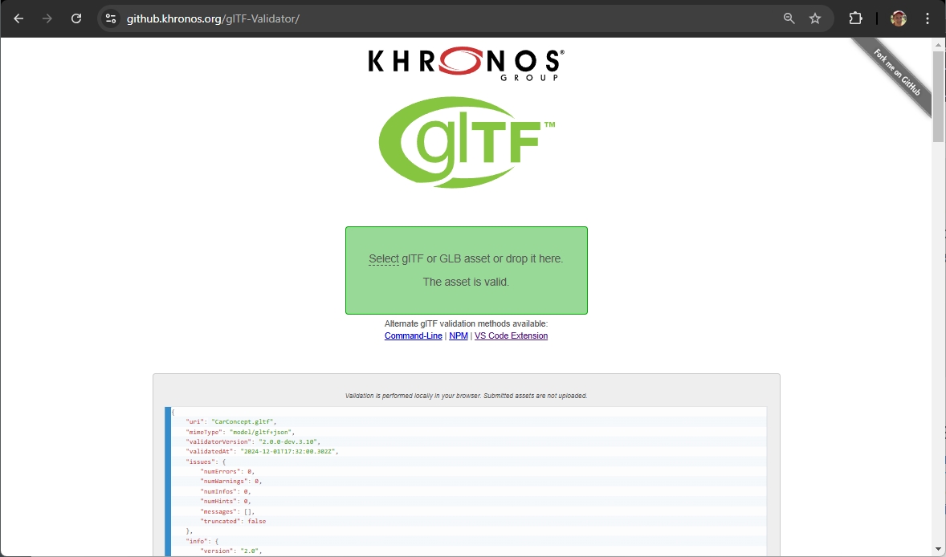The width and height of the screenshot is (946, 557).
Task: Click the "mimeType": "model/gltf+json" line
Action: click(241, 432)
